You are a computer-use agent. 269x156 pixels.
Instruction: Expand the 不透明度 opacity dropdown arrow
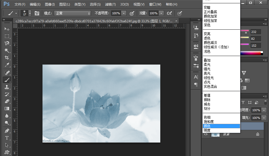[x=124, y=13]
